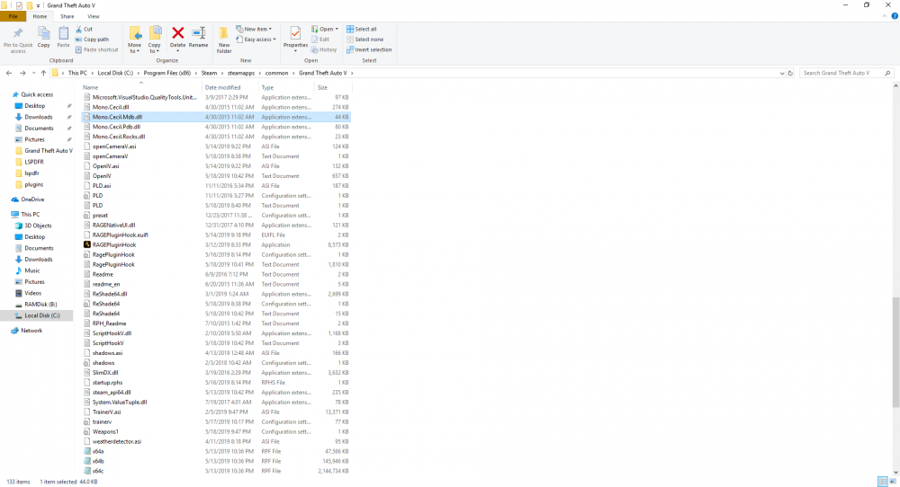900x487 pixels.
Task: Select This PC in navigation pane
Action: coord(30,214)
